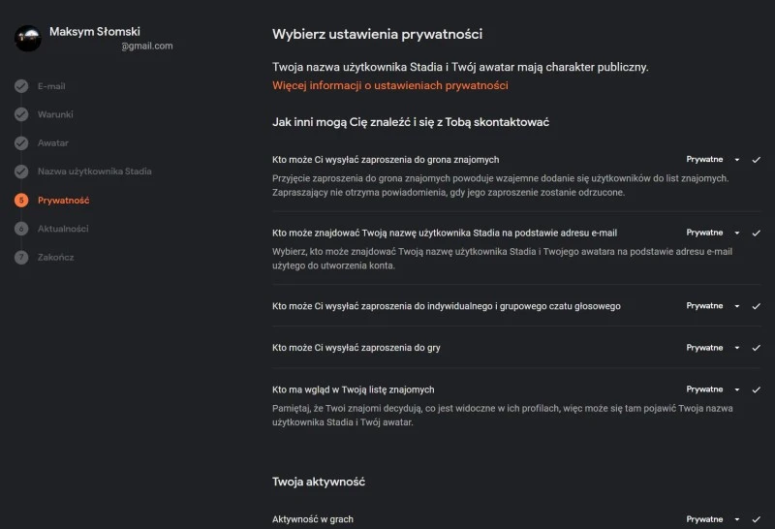Open dropdown for friend invitations privacy
Screen dimensions: 775x529
[x=713, y=159]
